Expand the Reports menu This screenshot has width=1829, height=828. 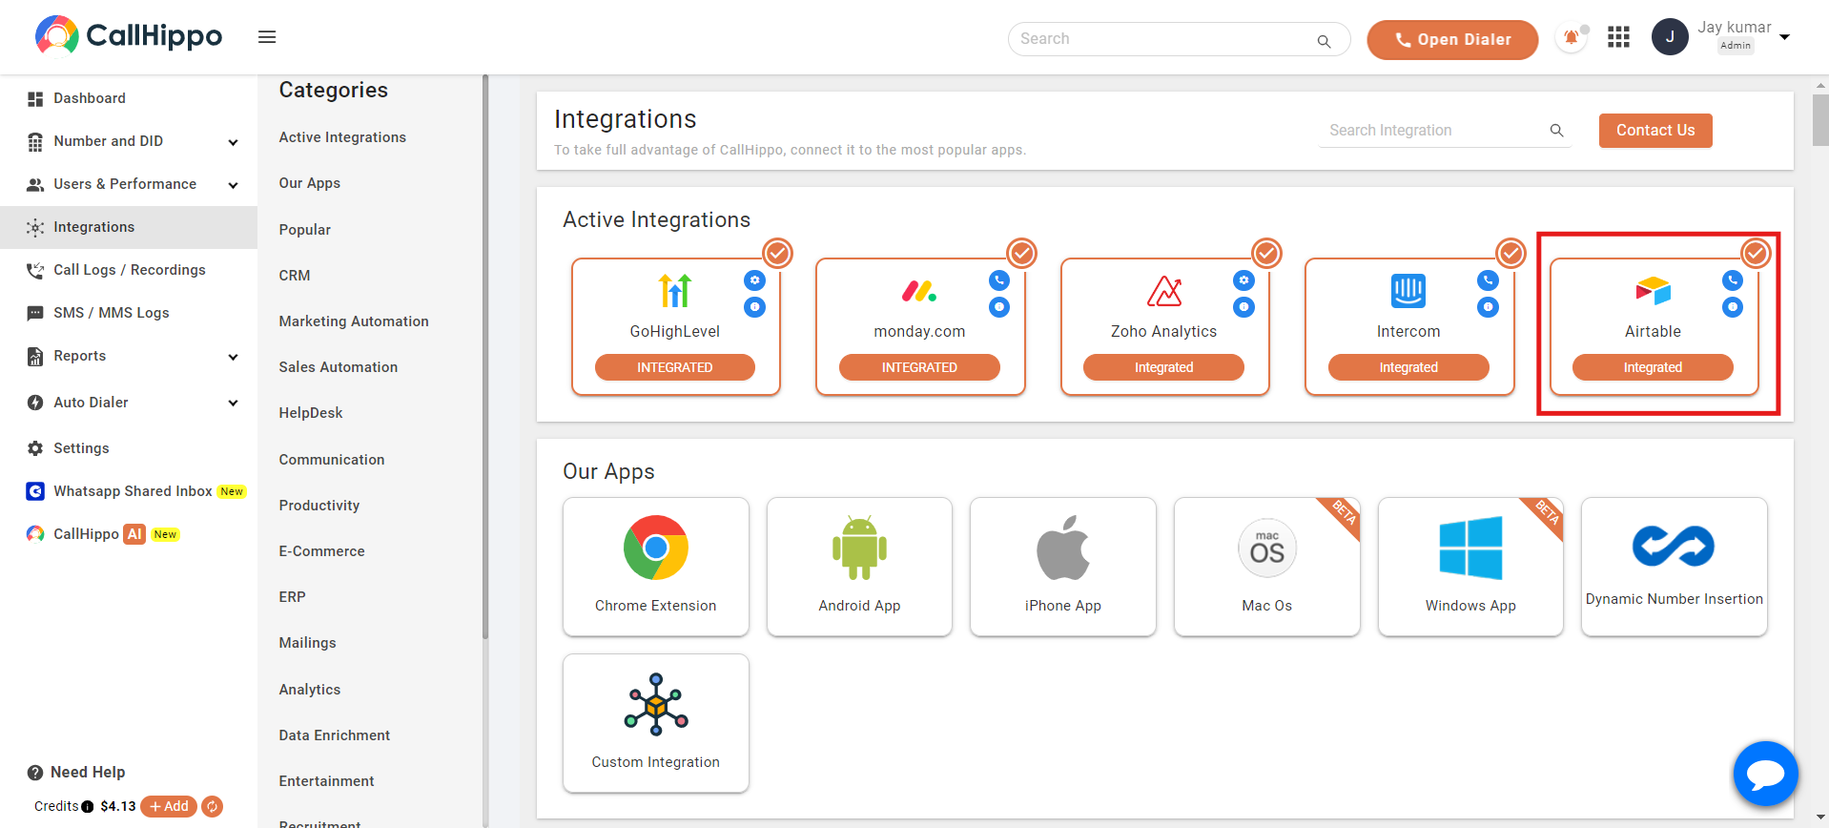tap(129, 356)
